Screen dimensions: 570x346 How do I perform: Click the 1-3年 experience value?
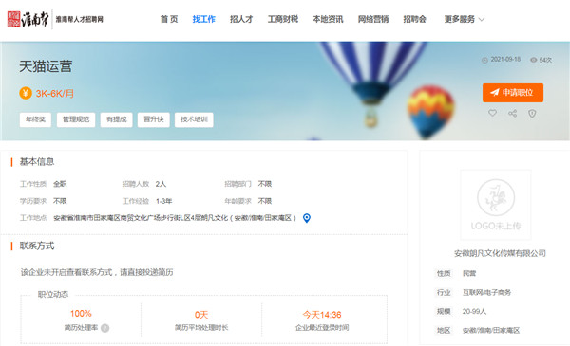164,201
